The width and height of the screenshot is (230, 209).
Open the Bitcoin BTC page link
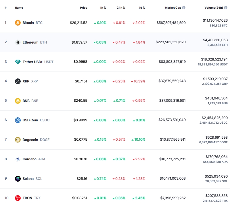pyautogui.click(x=32, y=23)
